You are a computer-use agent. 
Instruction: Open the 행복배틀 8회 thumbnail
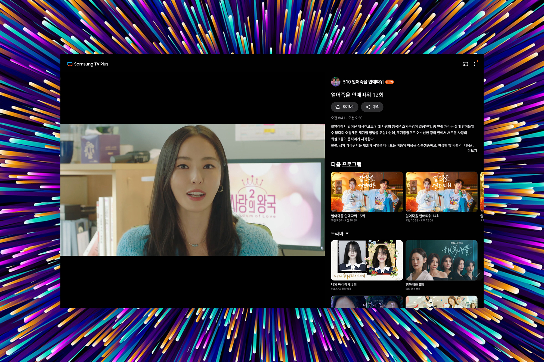(441, 260)
